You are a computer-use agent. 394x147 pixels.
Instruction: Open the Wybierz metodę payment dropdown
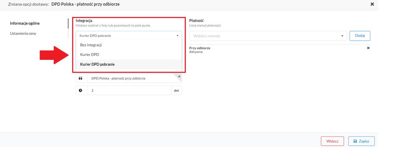268,36
